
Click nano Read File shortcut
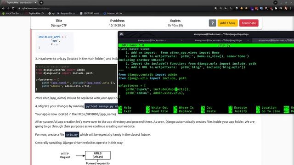157,111
